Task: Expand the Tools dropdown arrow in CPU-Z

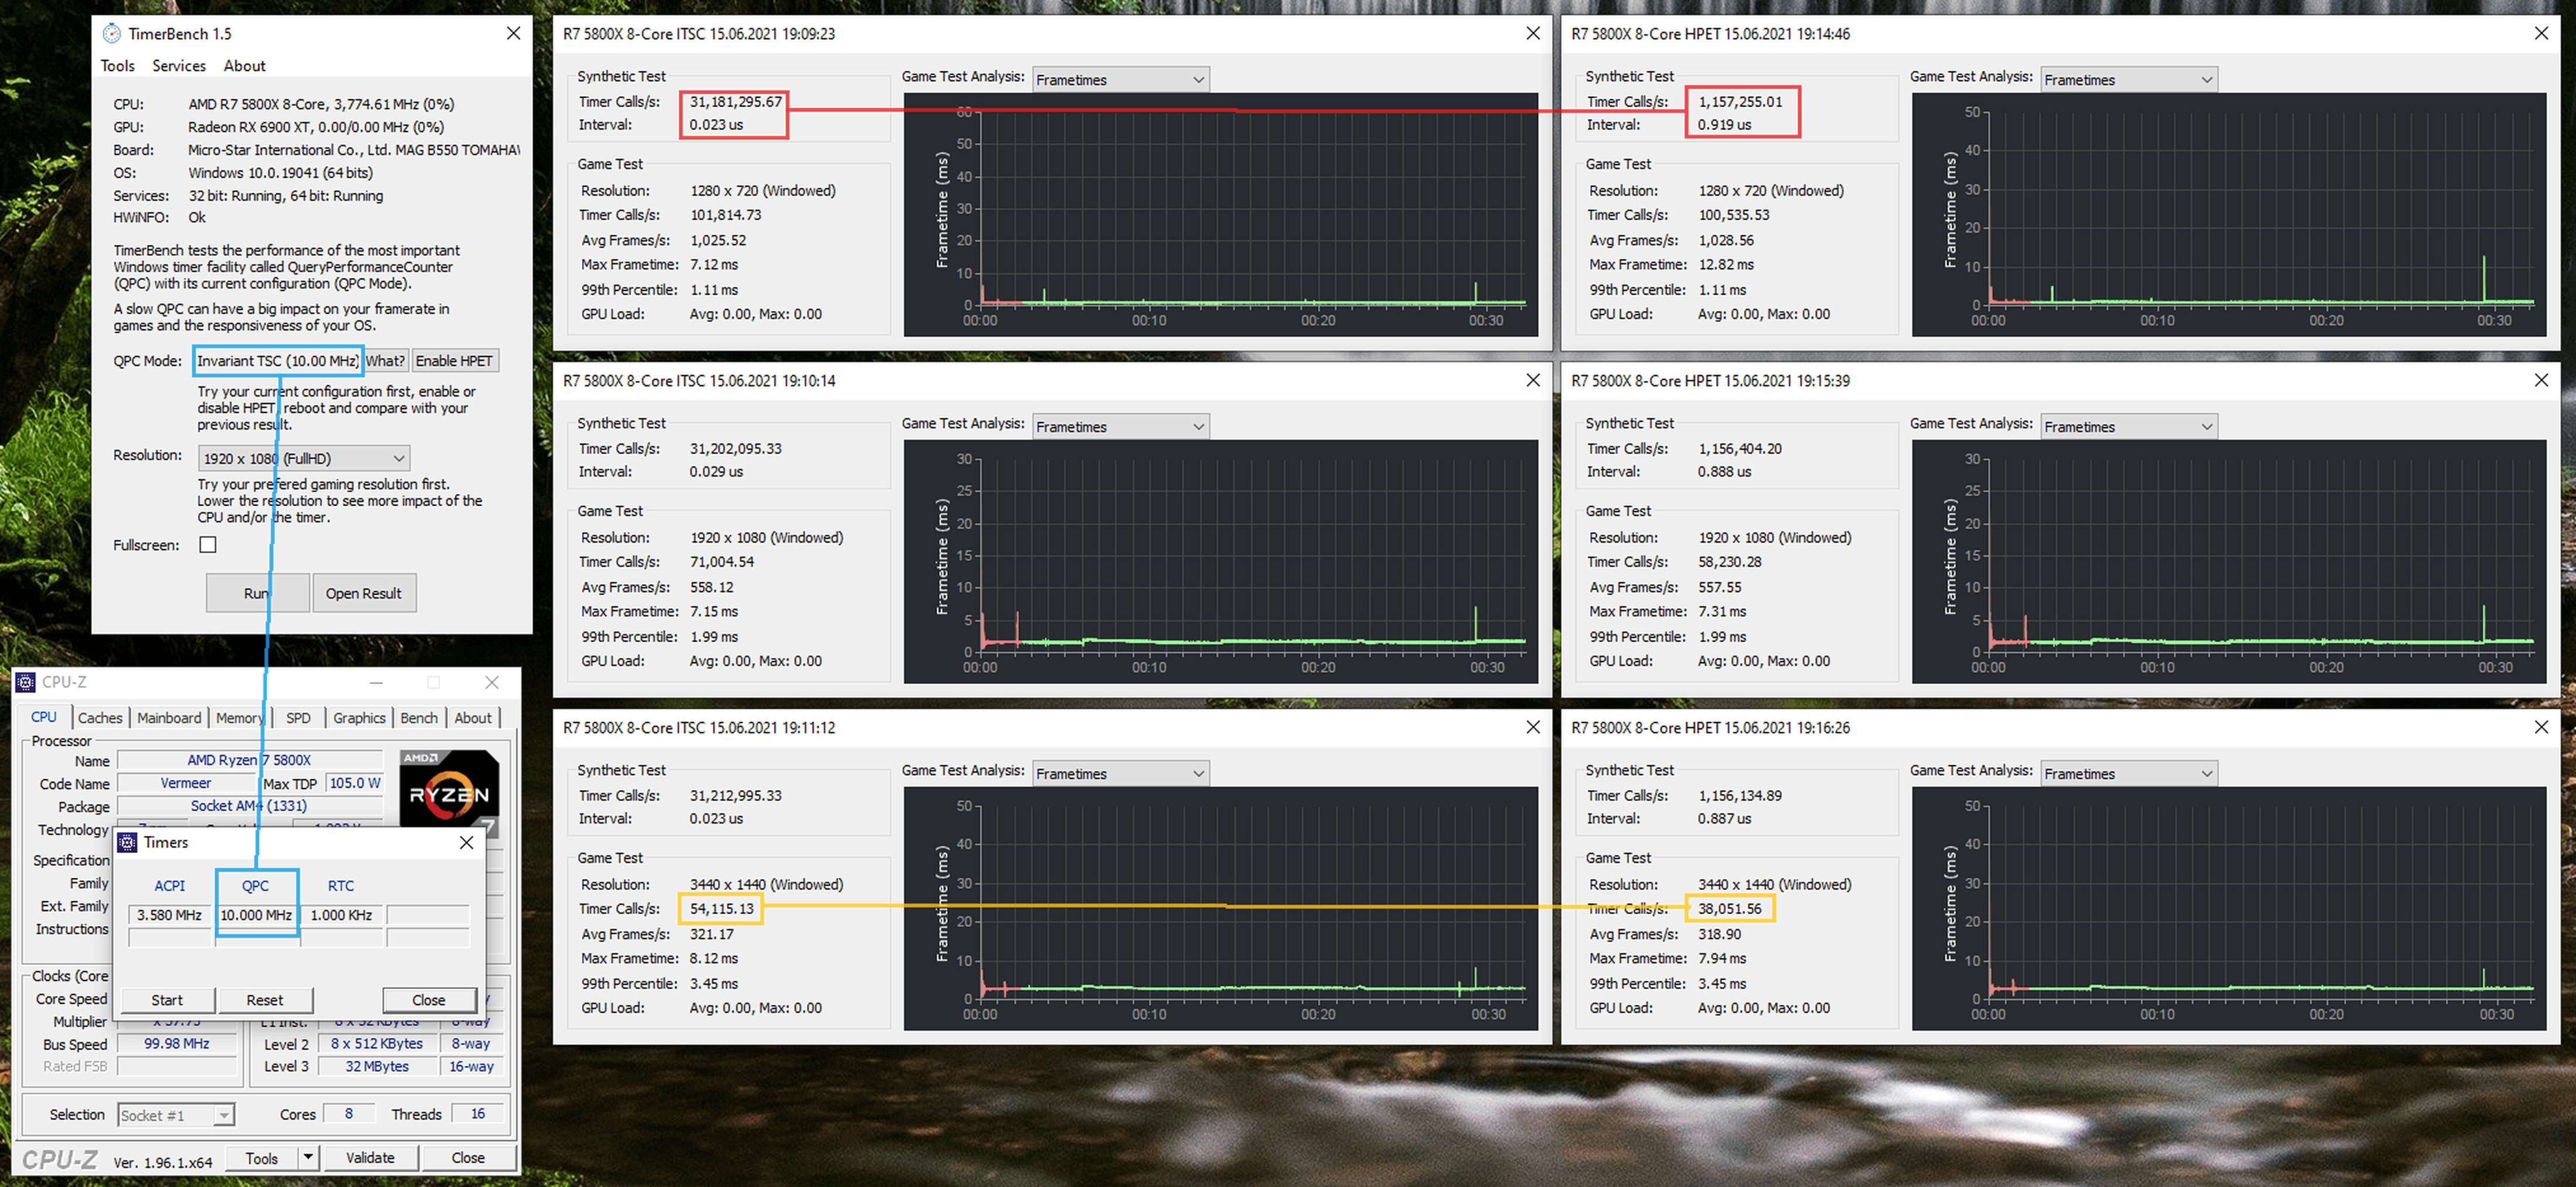Action: coord(308,1157)
